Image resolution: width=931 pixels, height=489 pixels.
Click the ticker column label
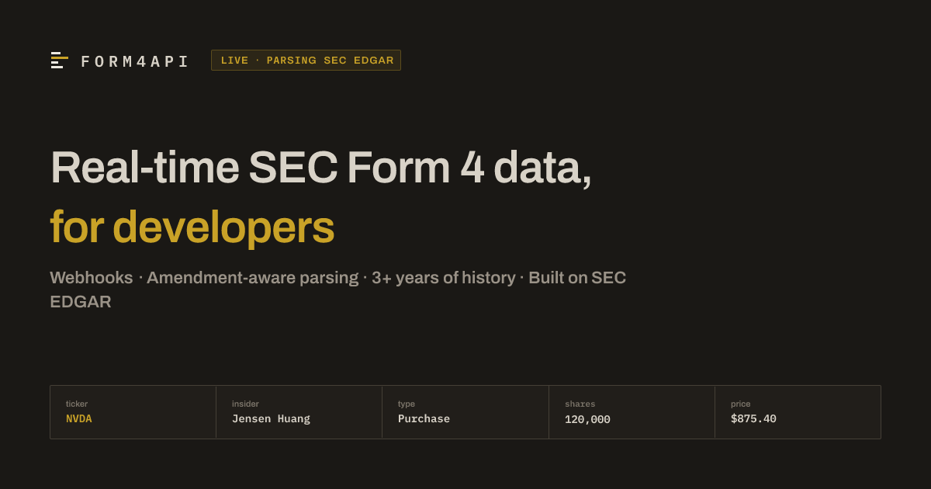pos(77,404)
